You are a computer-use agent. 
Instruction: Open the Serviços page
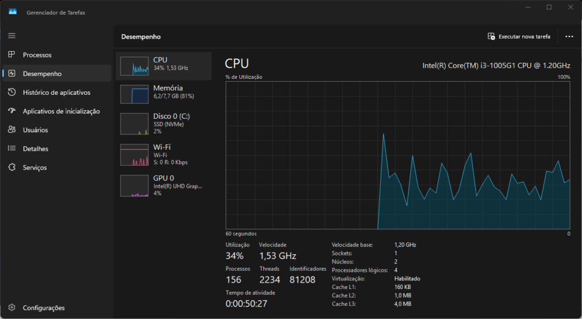point(57,167)
